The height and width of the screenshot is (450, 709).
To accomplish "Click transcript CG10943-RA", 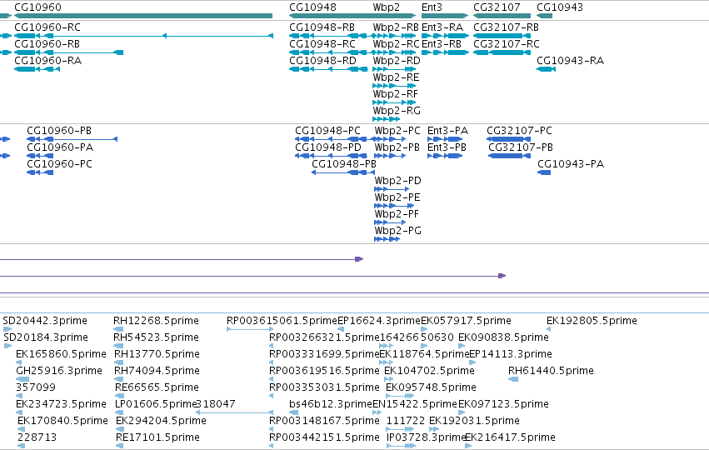I will [570, 61].
